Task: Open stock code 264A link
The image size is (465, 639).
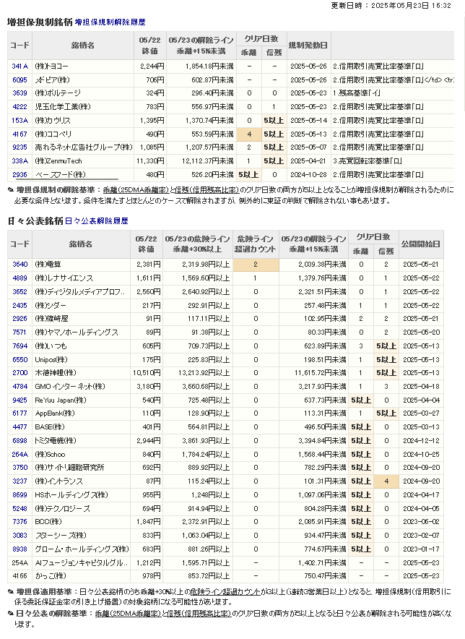Action: (19, 455)
